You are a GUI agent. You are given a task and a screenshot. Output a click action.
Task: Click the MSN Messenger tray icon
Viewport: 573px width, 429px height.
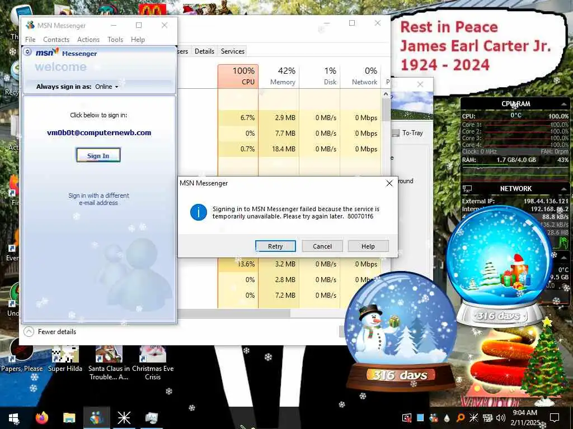tap(434, 418)
